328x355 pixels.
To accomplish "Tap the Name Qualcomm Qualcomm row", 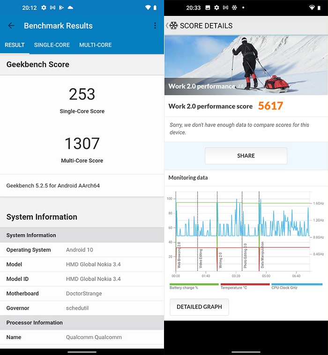I will pos(82,337).
